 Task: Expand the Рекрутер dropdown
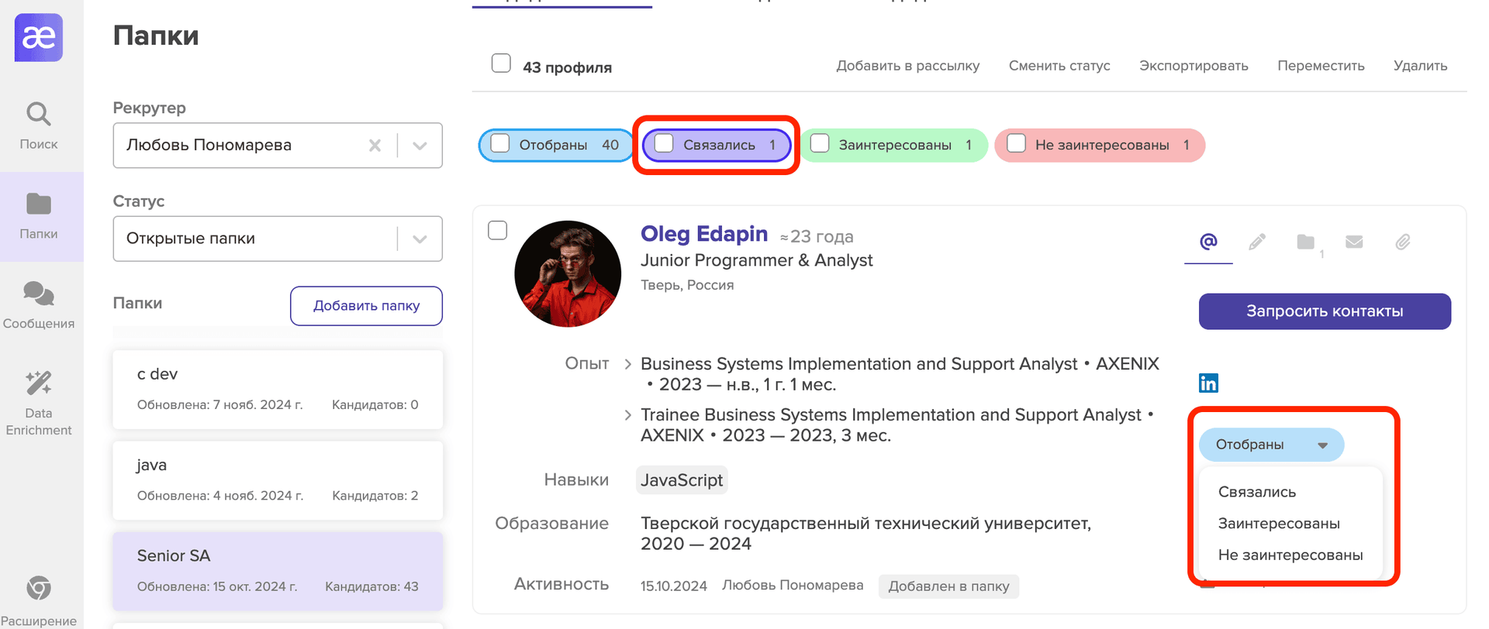(x=420, y=146)
